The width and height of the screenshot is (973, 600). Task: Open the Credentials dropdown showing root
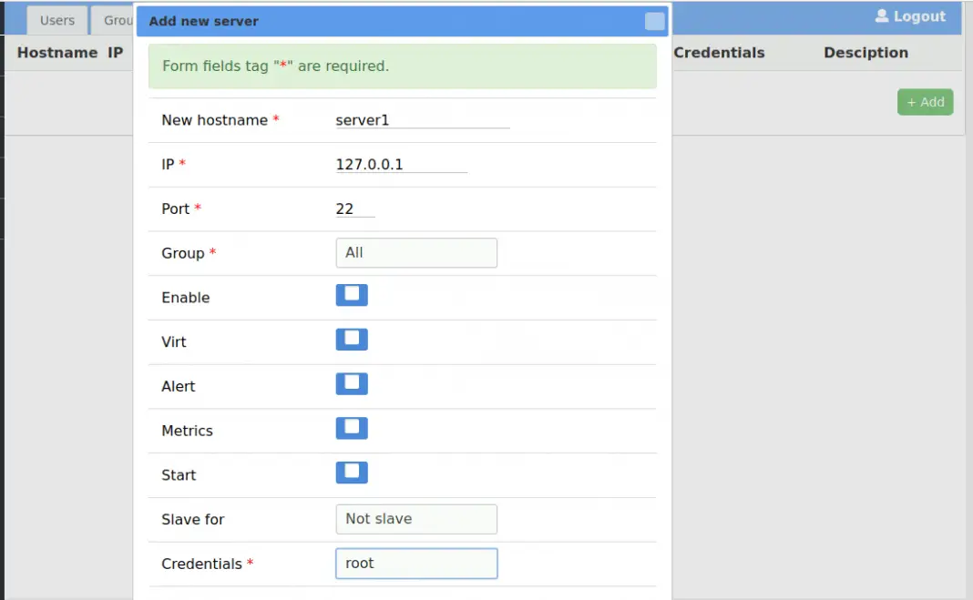click(416, 563)
